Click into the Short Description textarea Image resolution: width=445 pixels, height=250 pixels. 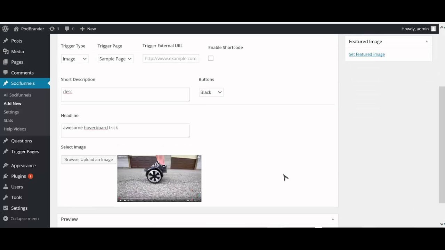click(x=125, y=94)
